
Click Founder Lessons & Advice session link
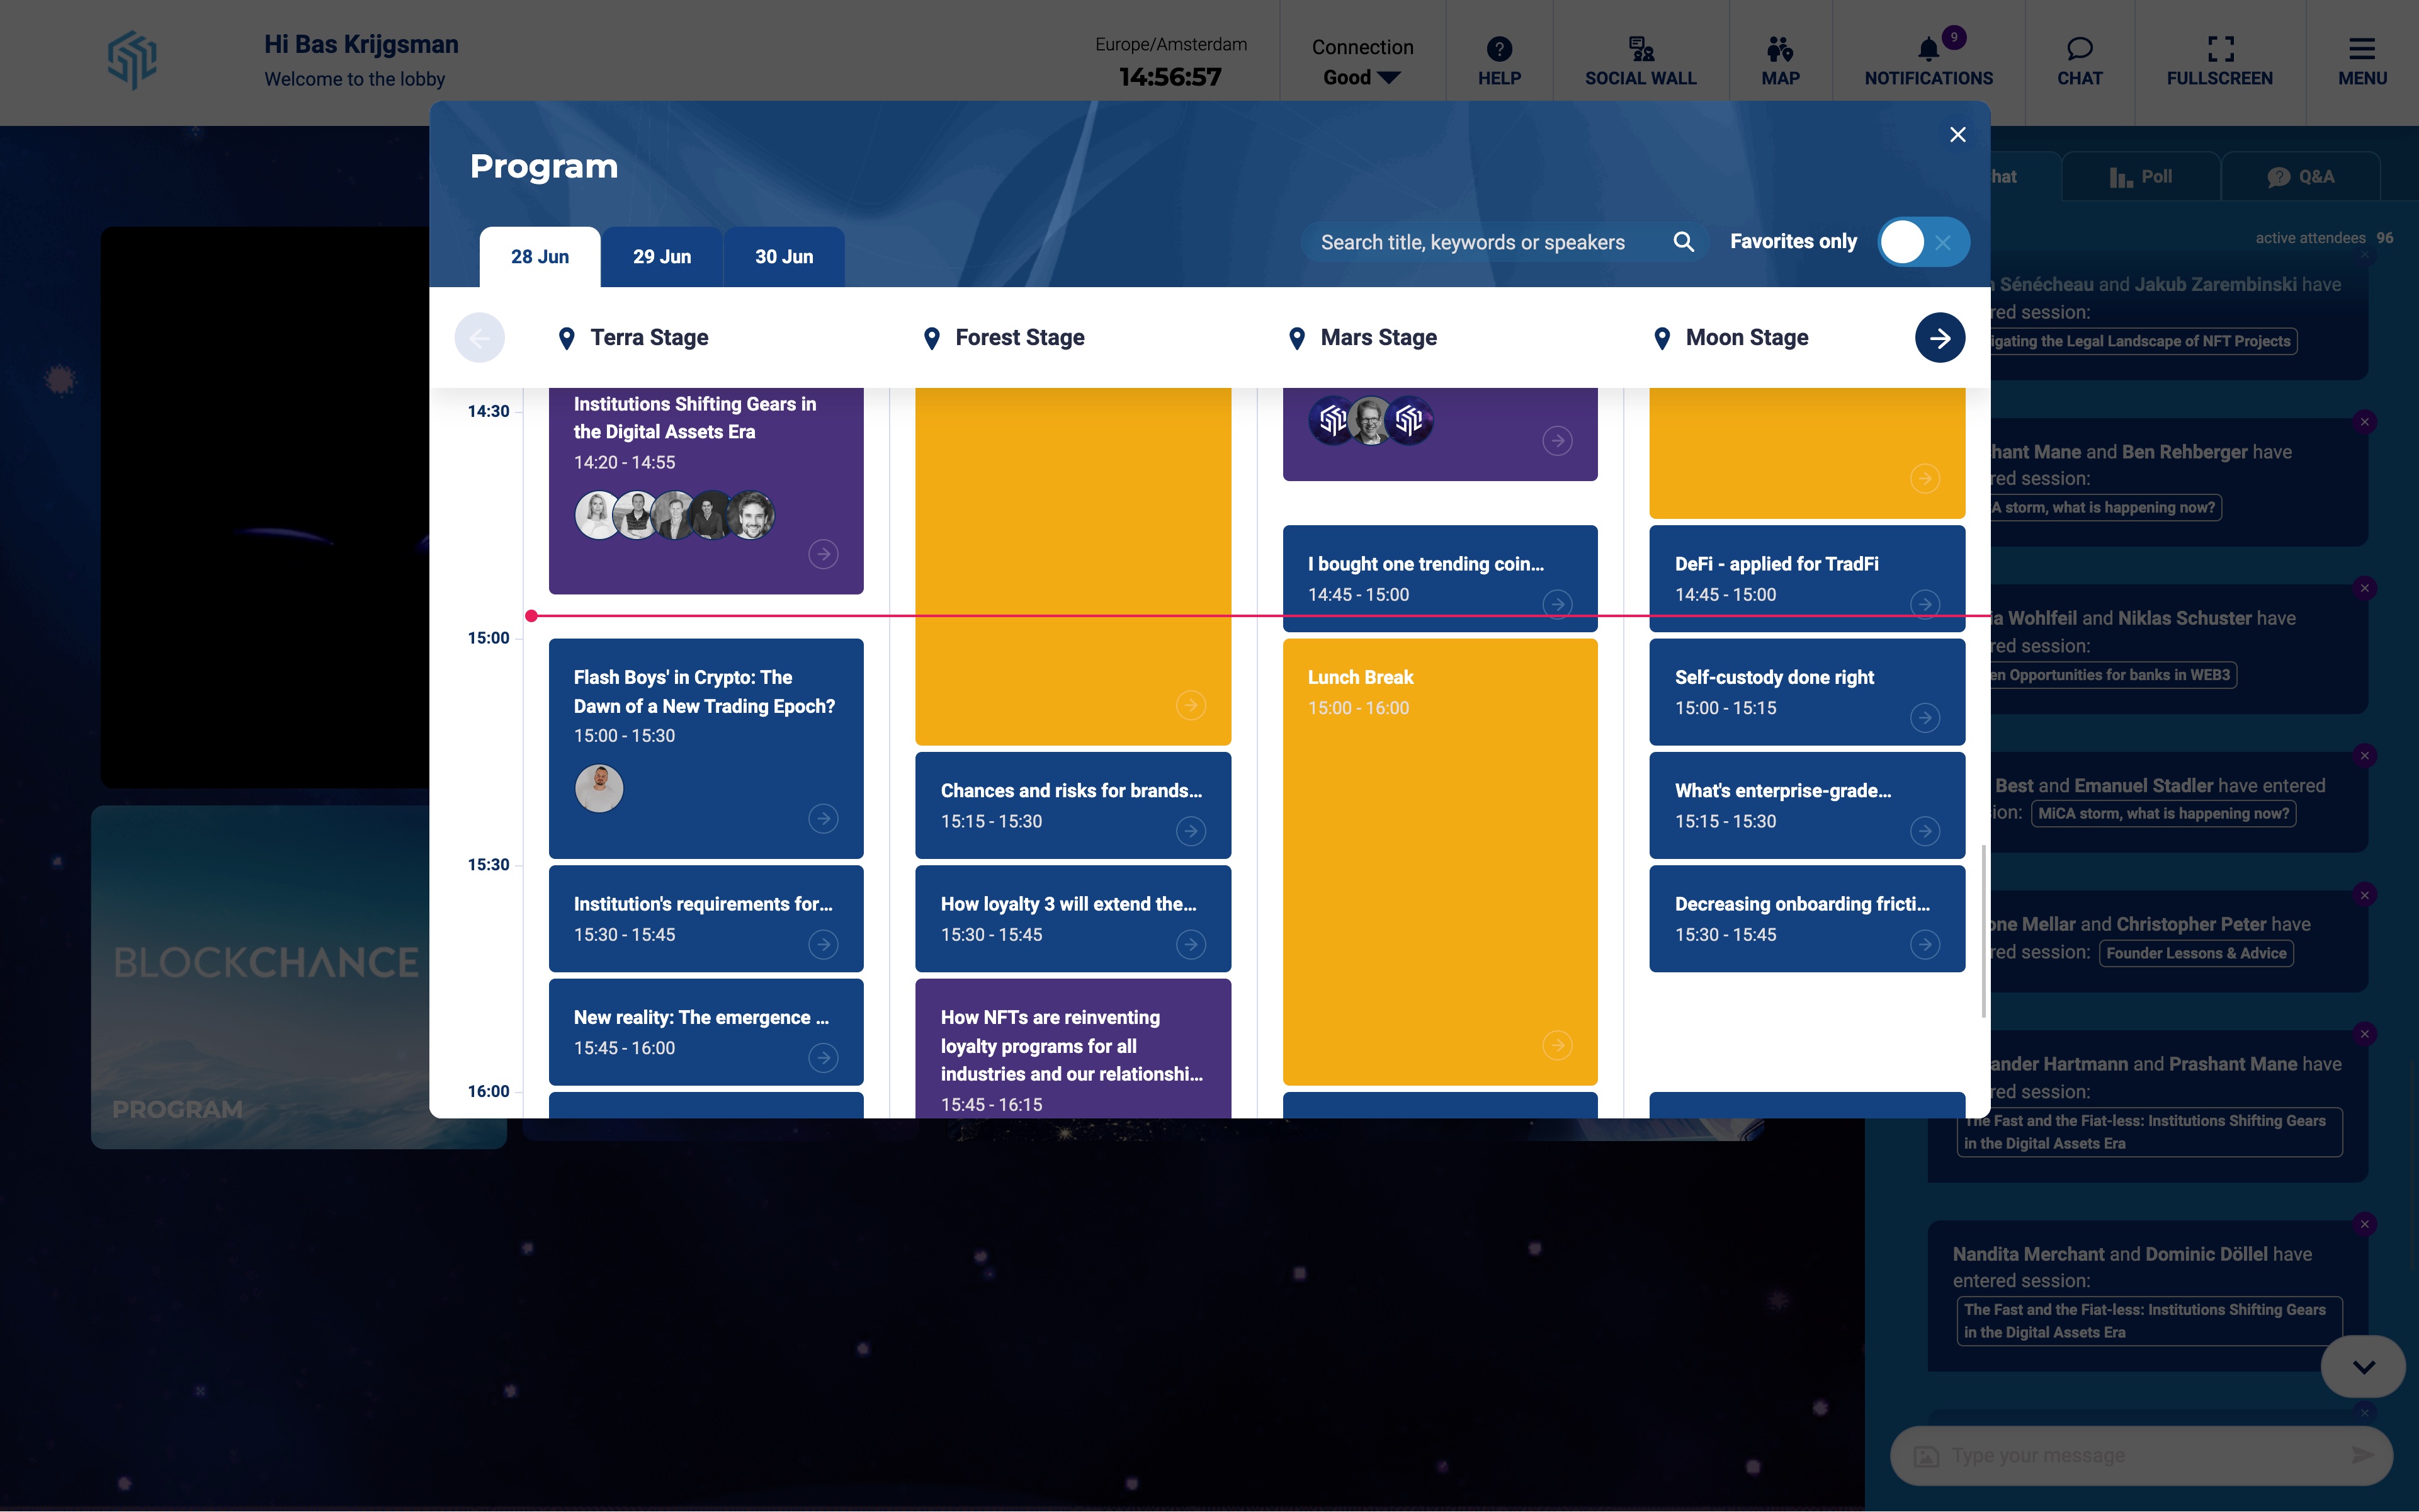point(2195,954)
